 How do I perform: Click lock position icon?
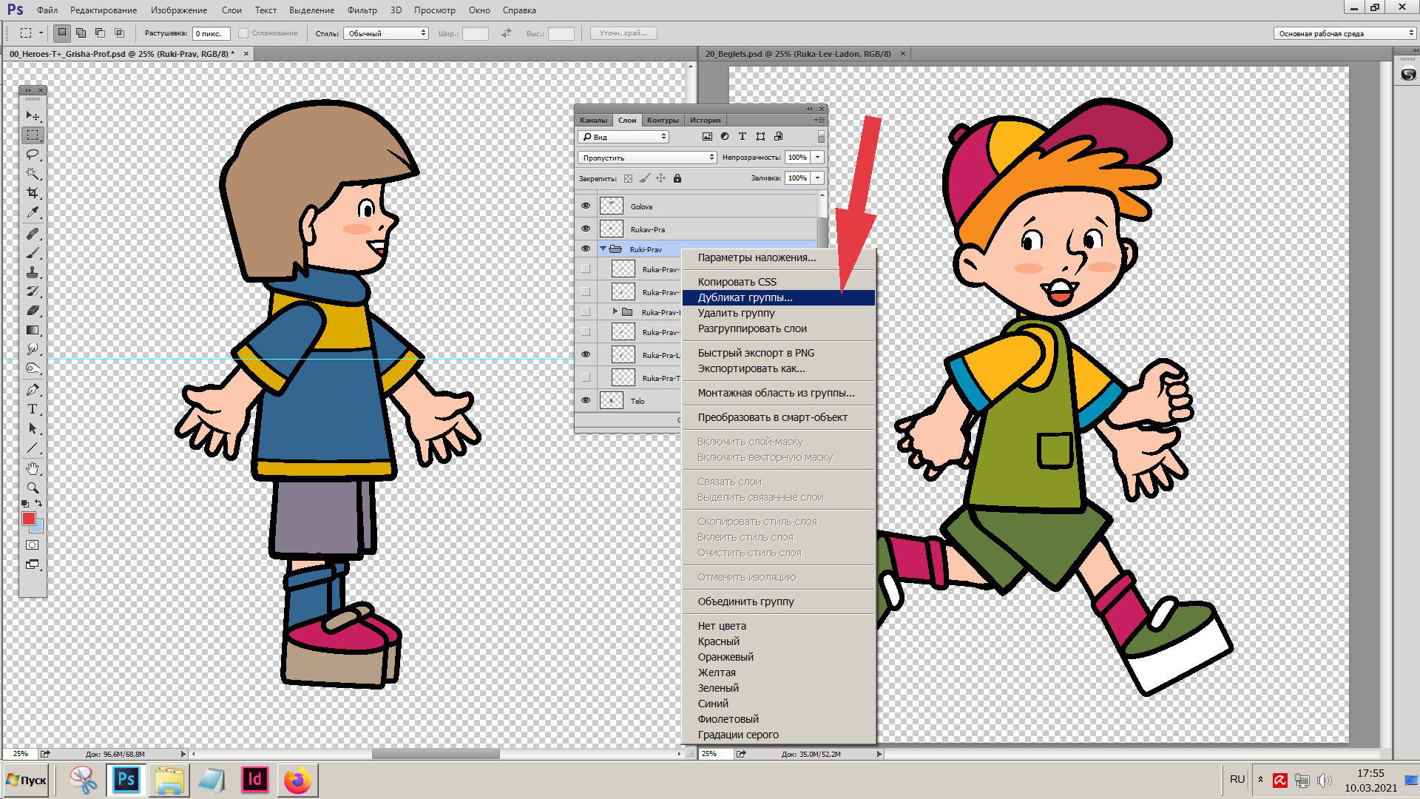click(x=660, y=178)
